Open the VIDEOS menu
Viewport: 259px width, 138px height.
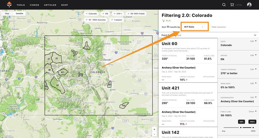coord(34,5)
